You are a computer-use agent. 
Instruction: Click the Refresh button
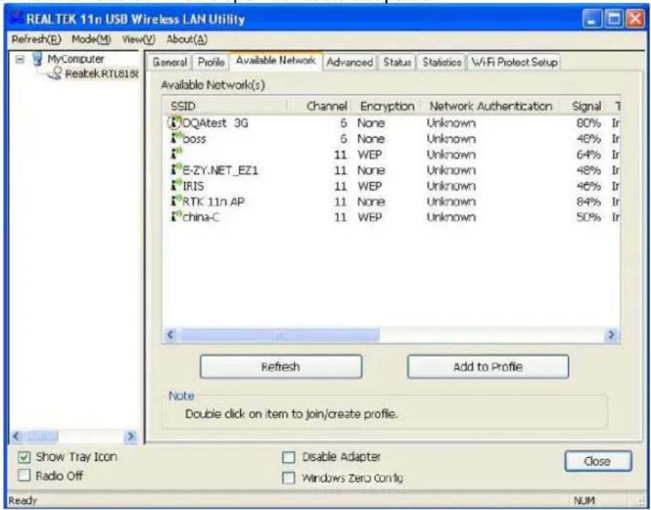[x=281, y=366]
